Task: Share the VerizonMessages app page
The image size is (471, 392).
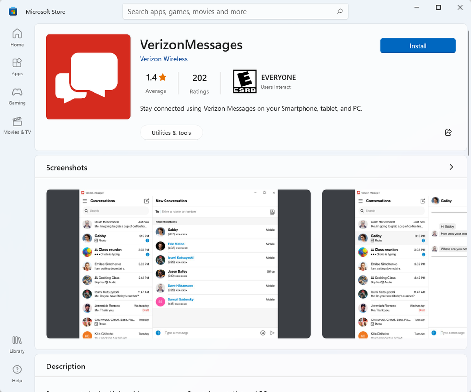Action: coord(448,132)
